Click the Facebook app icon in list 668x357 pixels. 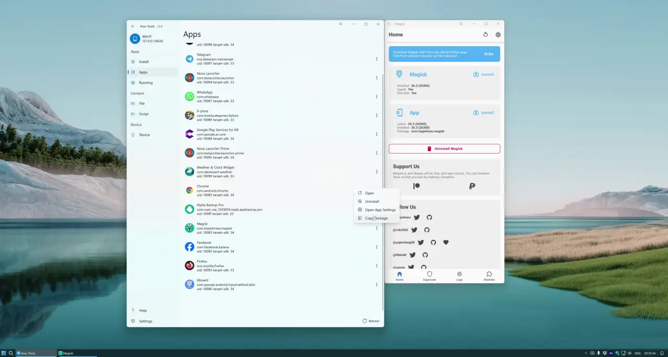pyautogui.click(x=189, y=247)
